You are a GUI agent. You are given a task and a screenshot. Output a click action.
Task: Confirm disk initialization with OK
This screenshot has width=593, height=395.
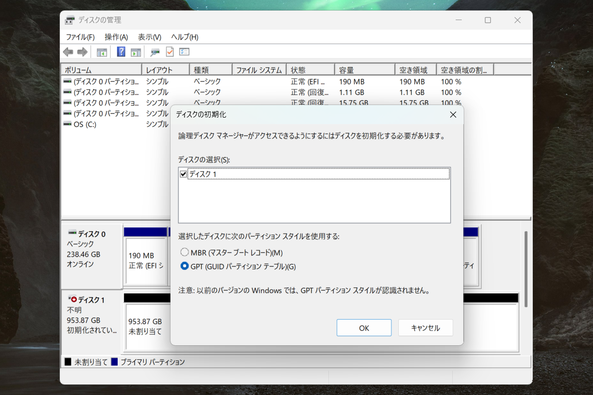pyautogui.click(x=364, y=327)
